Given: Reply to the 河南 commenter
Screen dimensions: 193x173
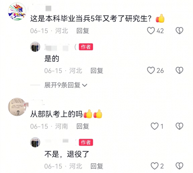Looking at the screenshot, I should point(83,126).
